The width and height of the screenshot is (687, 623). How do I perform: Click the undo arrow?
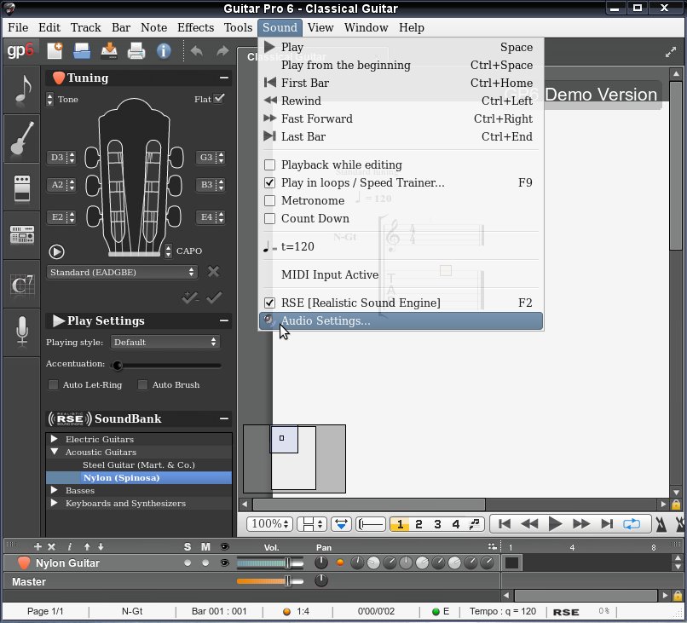tap(197, 51)
